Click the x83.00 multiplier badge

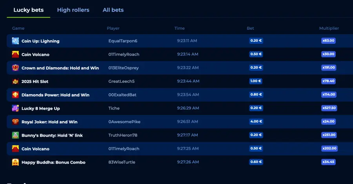(328, 41)
